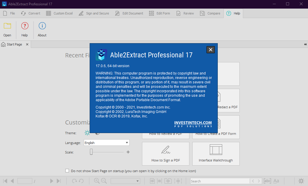The image size is (308, 186).
Task: Click the Scale slider handle
Action: [91, 152]
